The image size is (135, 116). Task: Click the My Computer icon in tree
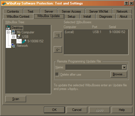[x=13, y=32]
